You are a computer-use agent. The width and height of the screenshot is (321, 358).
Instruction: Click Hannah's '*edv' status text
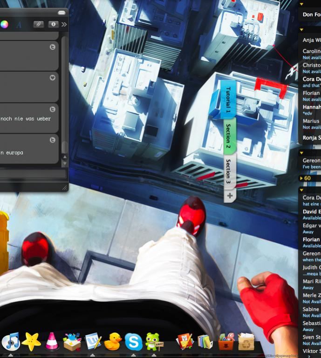307,113
